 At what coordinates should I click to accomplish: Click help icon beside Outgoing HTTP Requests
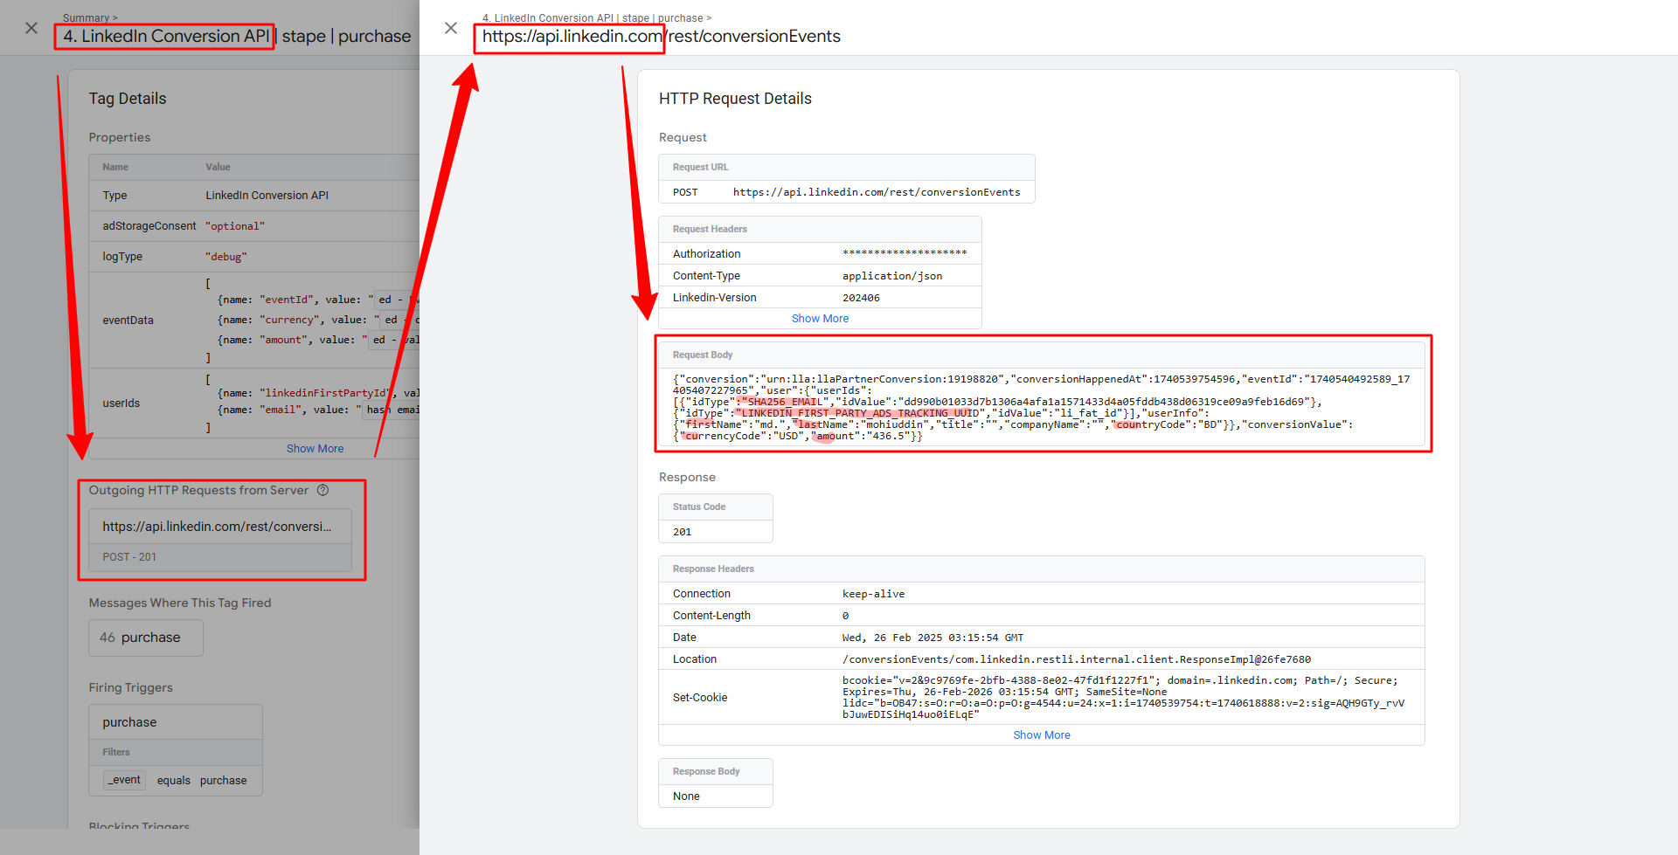pyautogui.click(x=323, y=490)
